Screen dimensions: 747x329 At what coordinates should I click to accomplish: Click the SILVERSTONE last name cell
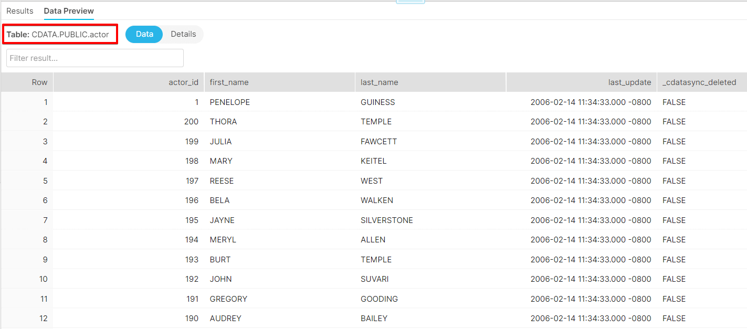tap(386, 220)
